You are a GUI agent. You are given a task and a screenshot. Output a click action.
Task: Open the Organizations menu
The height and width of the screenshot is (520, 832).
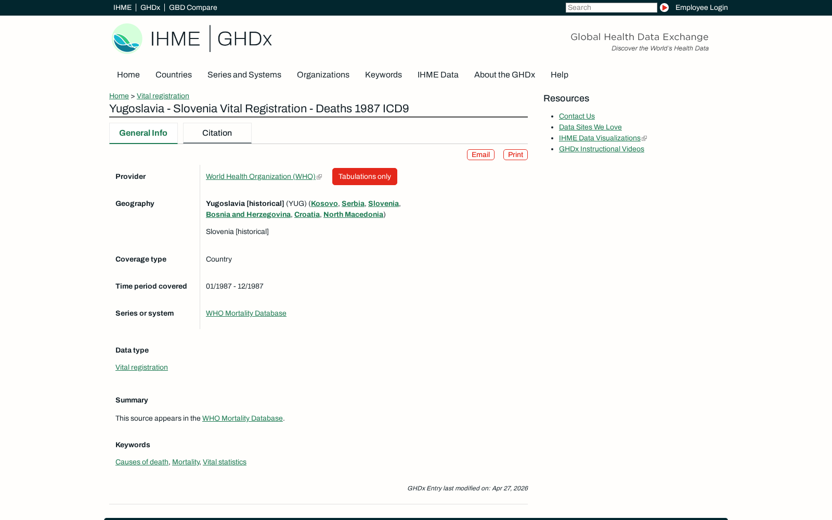click(x=323, y=75)
